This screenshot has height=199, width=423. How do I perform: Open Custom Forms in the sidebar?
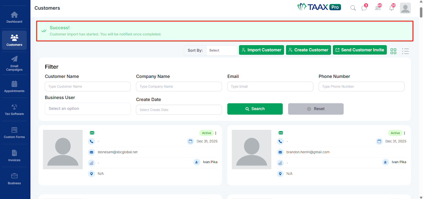point(14,133)
